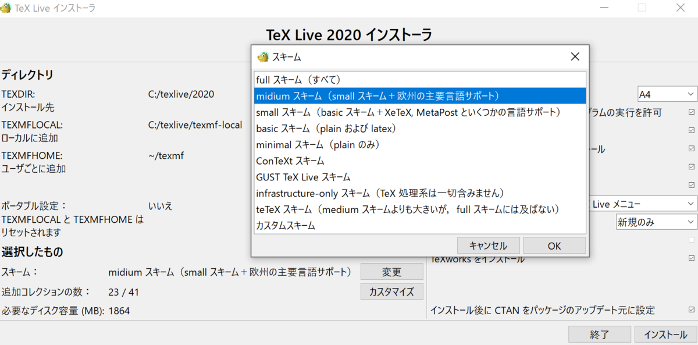Open the 新規のみ dropdown
Viewport: 698px width, 345px height.
point(656,222)
